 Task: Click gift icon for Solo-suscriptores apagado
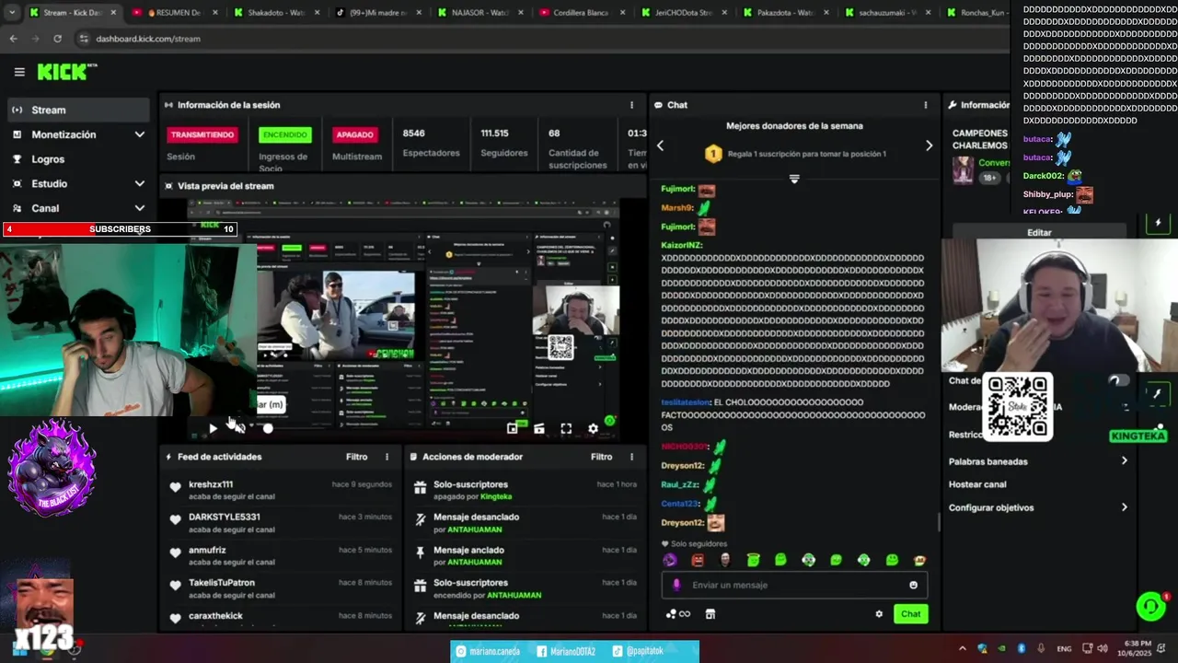[421, 488]
